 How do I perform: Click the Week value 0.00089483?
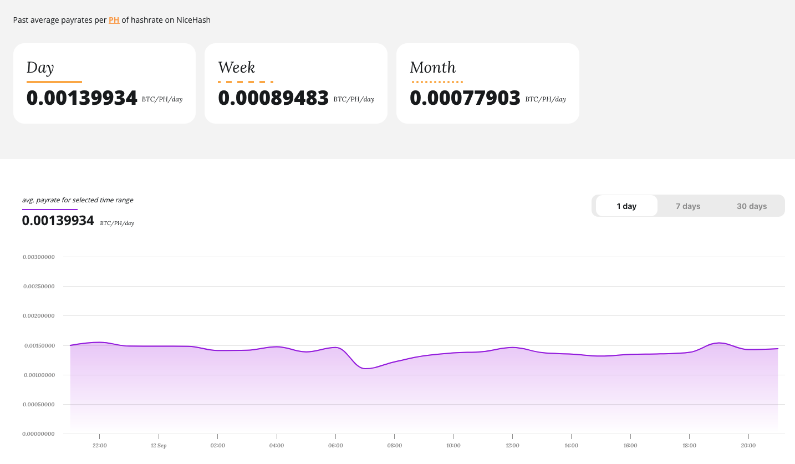(x=273, y=98)
